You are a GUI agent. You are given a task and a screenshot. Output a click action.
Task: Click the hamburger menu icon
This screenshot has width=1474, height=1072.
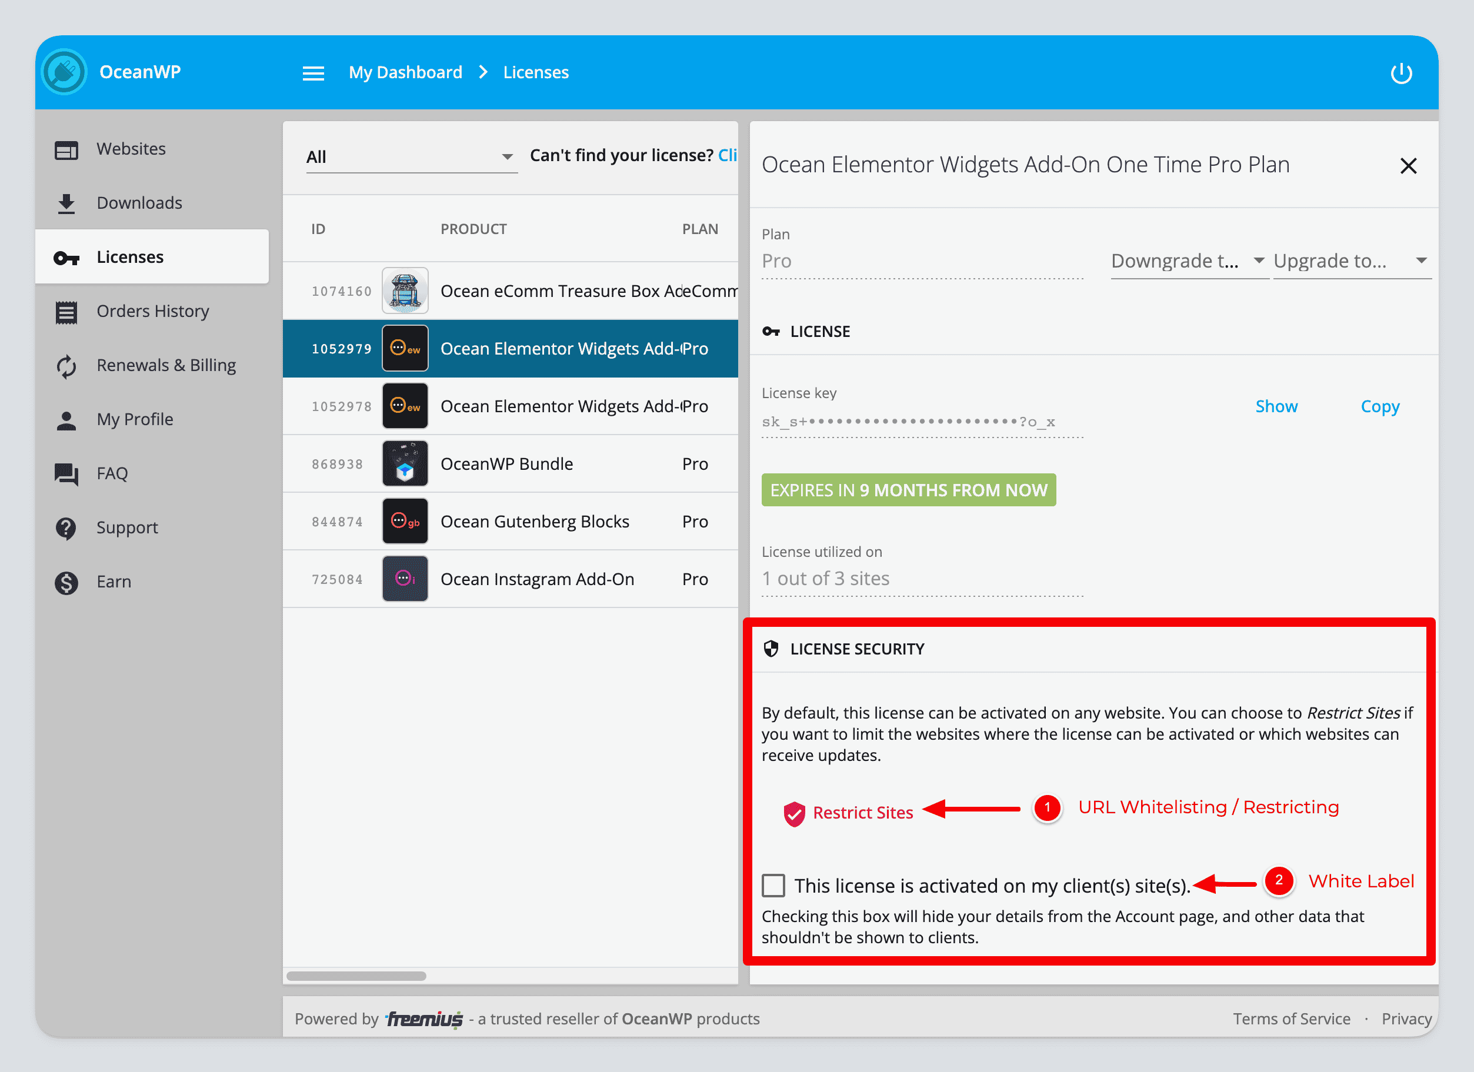point(314,73)
